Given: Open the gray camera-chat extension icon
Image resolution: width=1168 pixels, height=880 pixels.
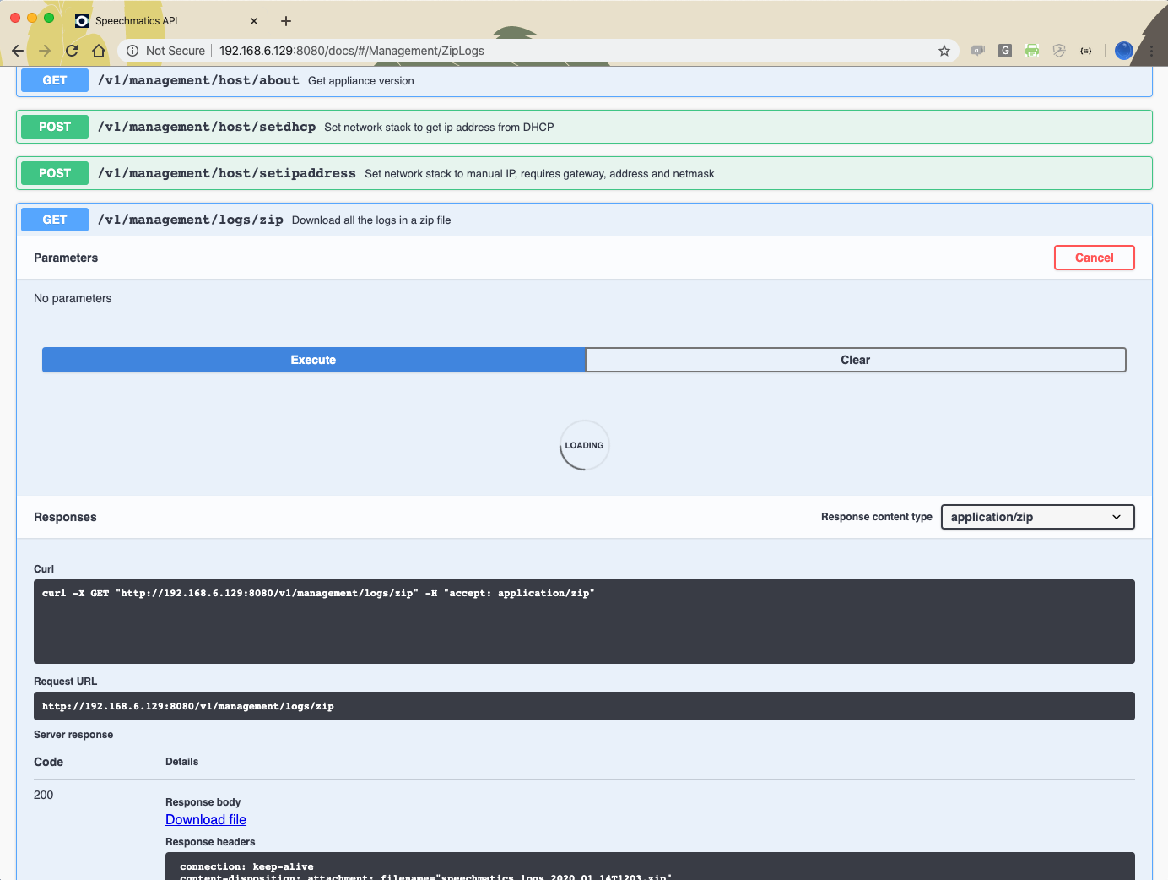Looking at the screenshot, I should tap(978, 51).
